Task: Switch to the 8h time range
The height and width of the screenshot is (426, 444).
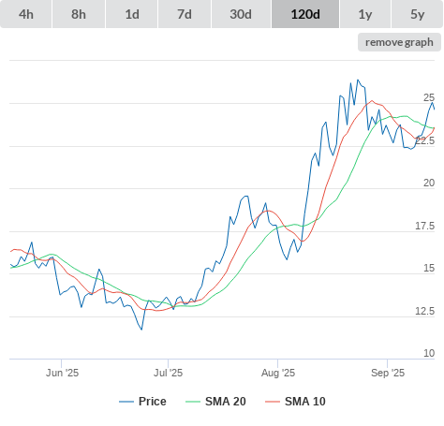Action: point(79,14)
